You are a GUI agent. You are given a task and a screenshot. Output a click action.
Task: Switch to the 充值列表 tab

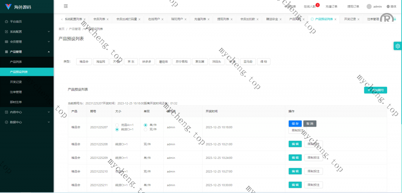click(200, 19)
